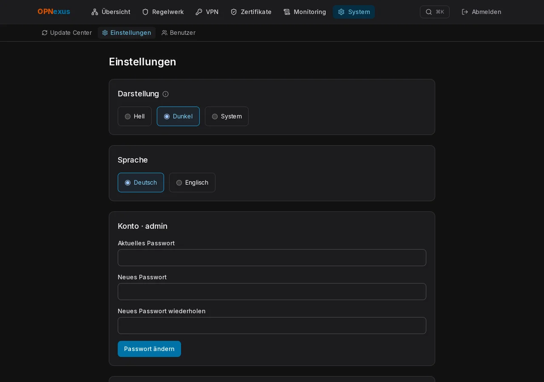Click the Sprache section title
This screenshot has height=382, width=544.
pos(133,160)
